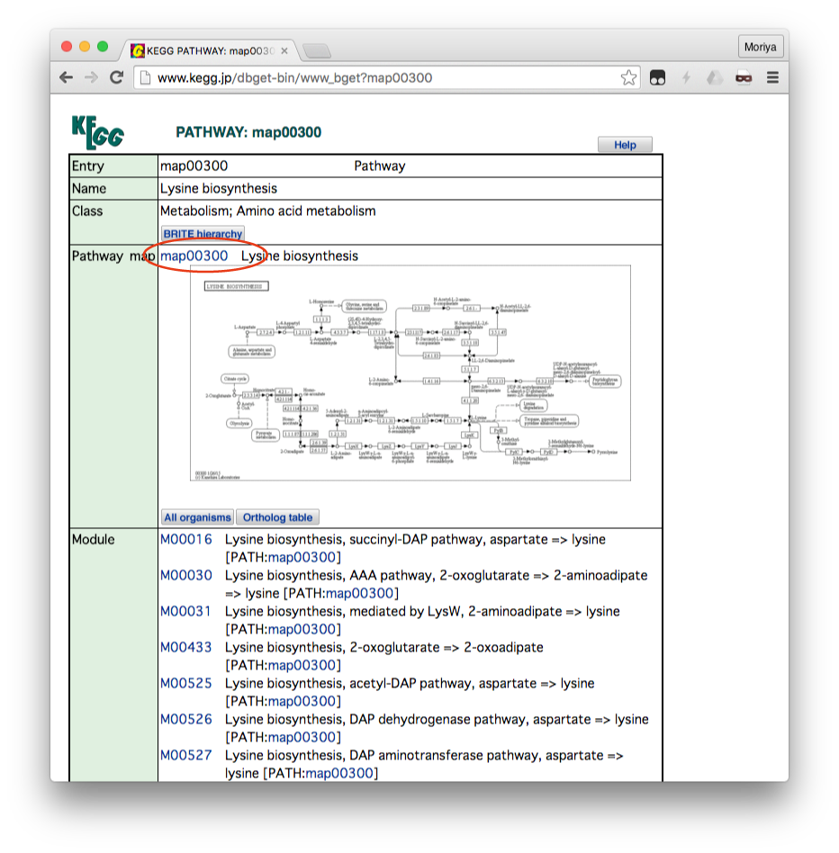Click the Ortholog table button
Viewport: 839px width, 853px height.
pos(277,517)
